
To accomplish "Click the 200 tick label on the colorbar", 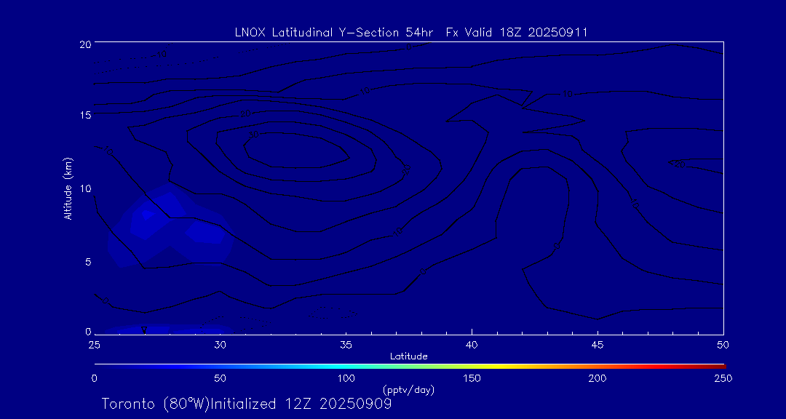I will point(598,378).
